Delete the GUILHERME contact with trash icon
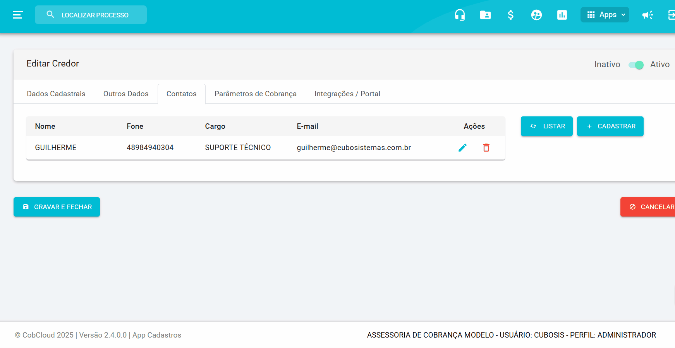The width and height of the screenshot is (675, 348). (x=486, y=148)
